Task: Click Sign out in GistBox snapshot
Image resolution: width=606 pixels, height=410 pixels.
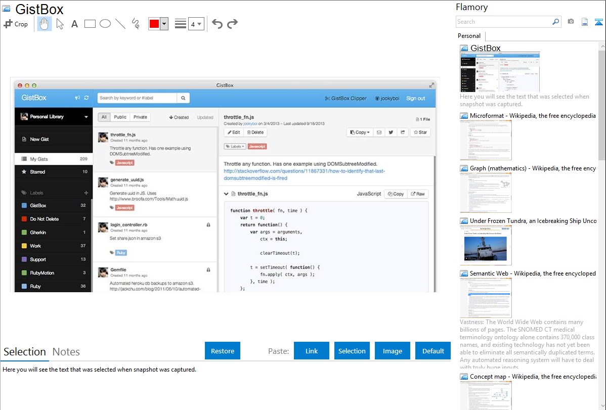Action: 415,99
